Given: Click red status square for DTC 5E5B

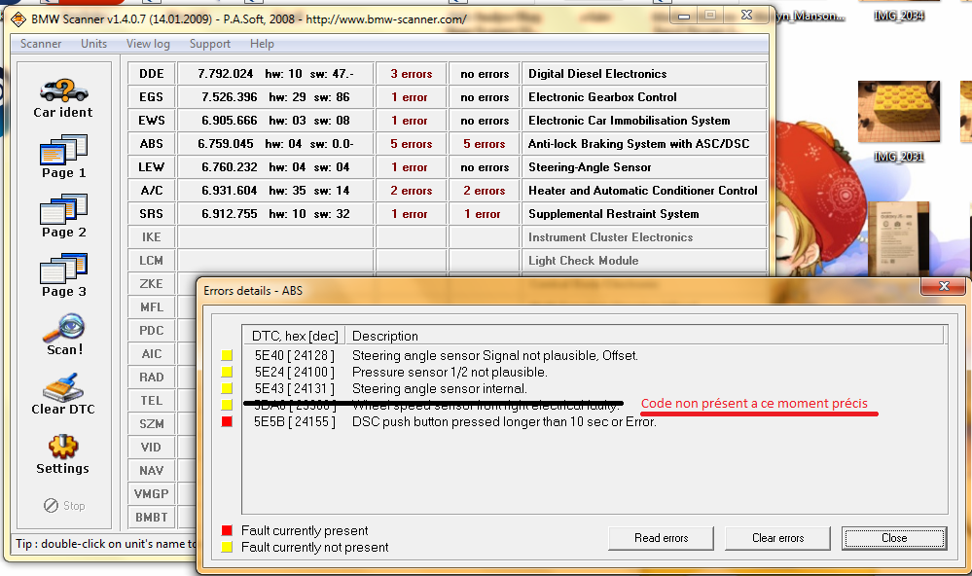Looking at the screenshot, I should point(227,421).
